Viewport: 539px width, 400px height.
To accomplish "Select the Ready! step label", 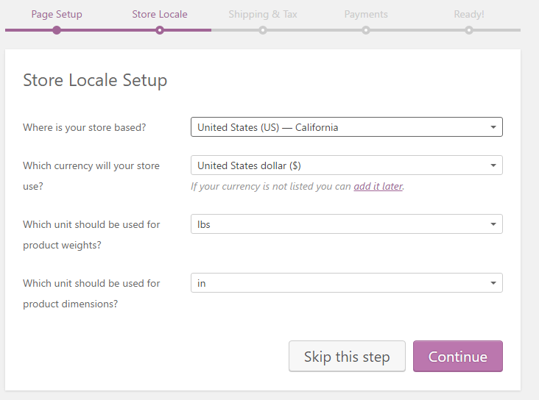I will [x=469, y=15].
